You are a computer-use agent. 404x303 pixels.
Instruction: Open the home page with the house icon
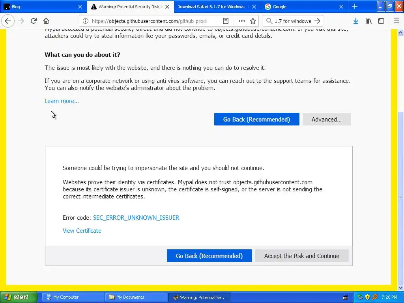[46, 21]
